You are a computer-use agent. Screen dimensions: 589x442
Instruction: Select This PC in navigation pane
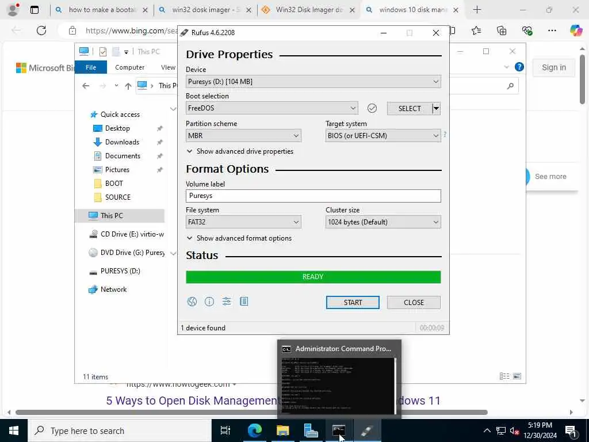click(x=120, y=216)
